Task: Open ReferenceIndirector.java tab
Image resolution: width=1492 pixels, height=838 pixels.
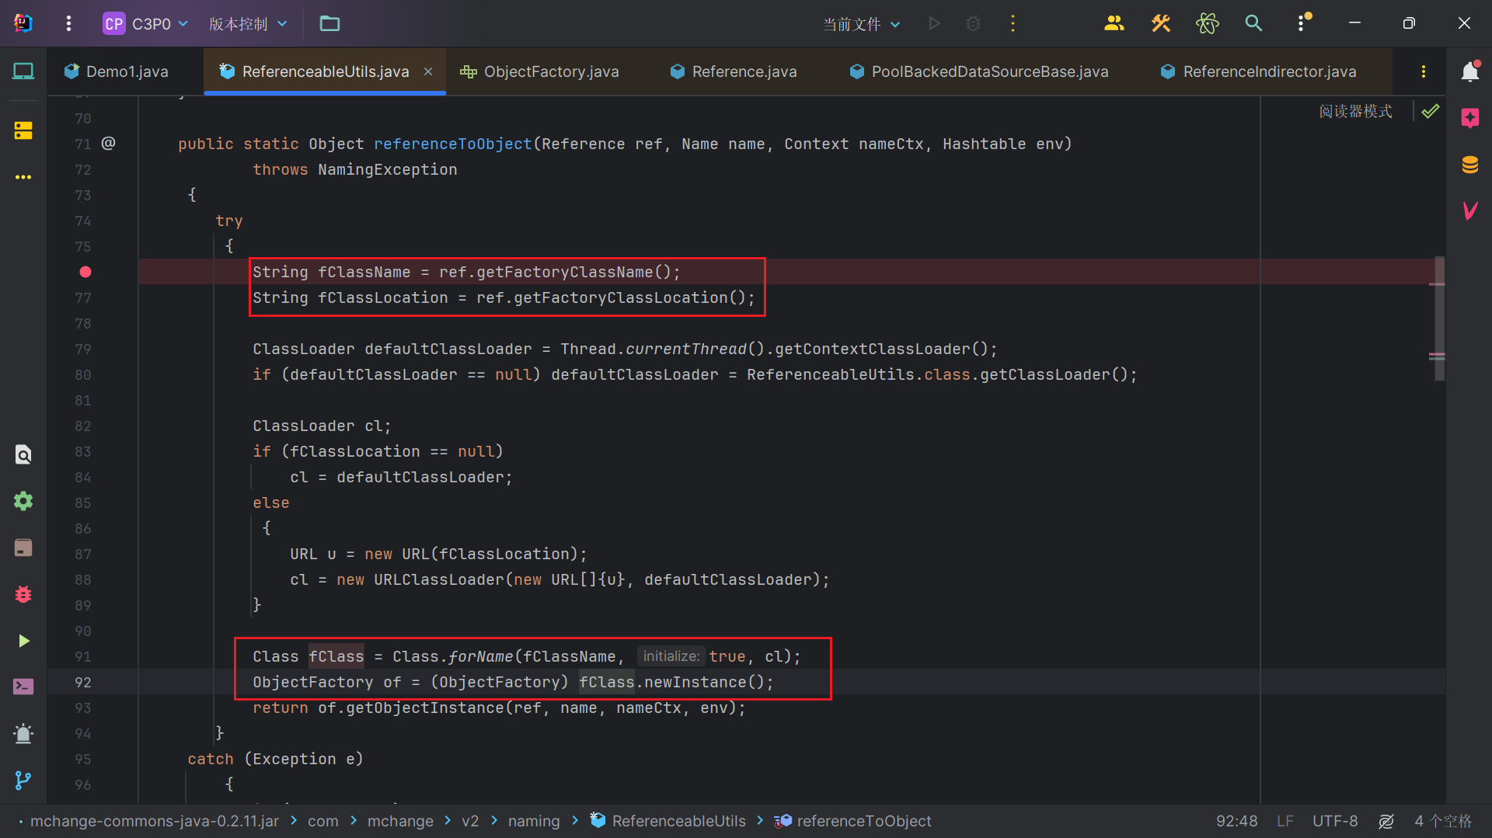Action: pyautogui.click(x=1259, y=71)
